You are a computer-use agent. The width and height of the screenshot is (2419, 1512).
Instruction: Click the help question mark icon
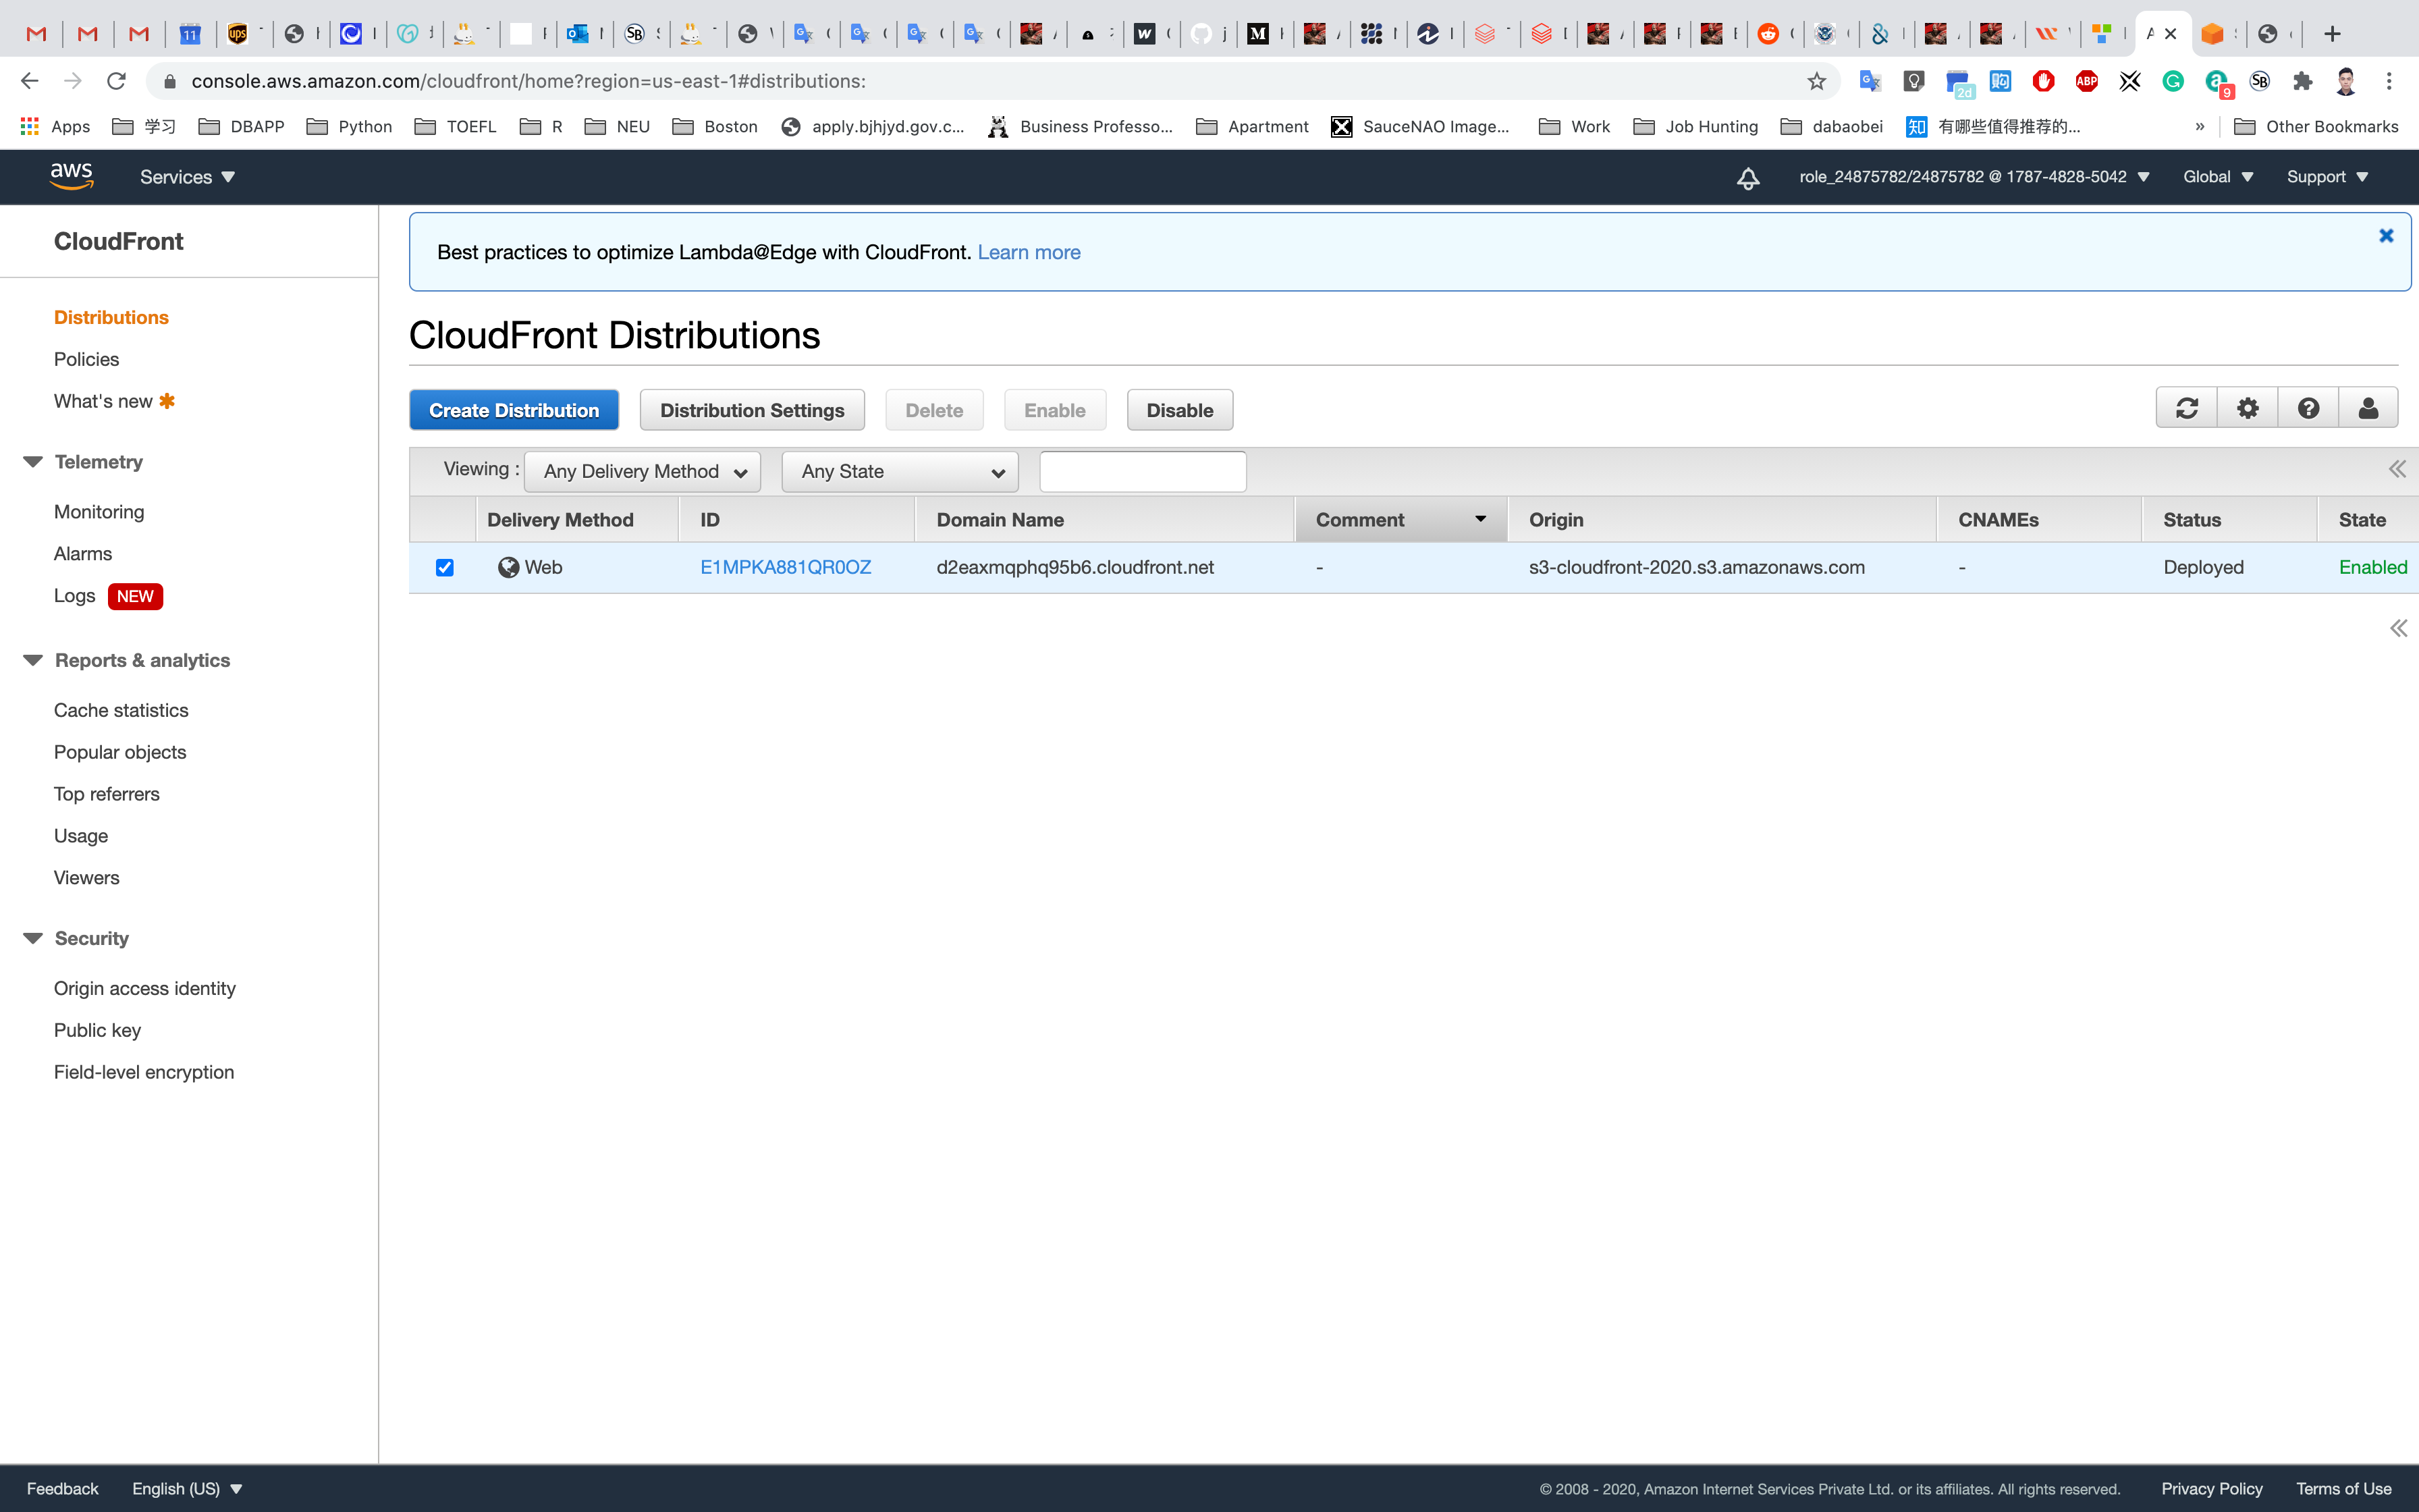pyautogui.click(x=2308, y=408)
